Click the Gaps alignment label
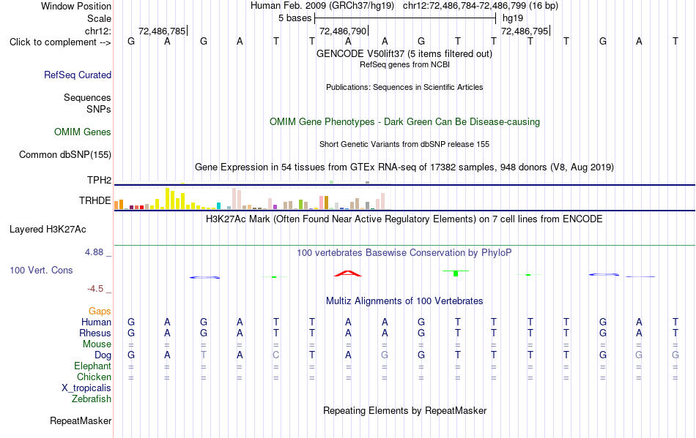696x438 pixels. (x=100, y=311)
